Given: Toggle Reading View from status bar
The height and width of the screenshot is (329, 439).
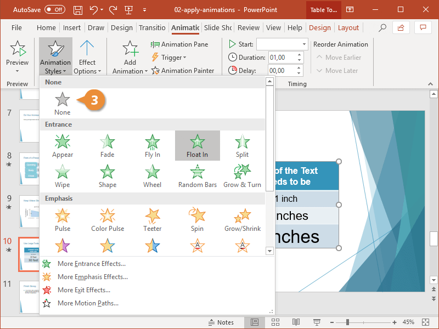Looking at the screenshot, I should point(296,322).
